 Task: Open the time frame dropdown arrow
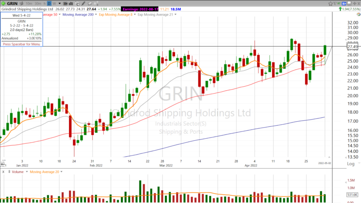[60, 3]
